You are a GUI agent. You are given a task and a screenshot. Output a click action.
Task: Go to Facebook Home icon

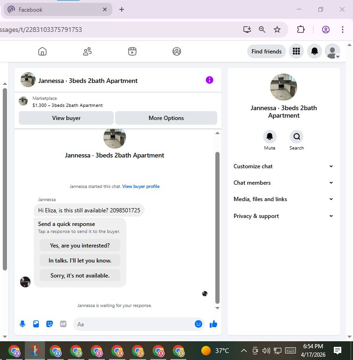(x=43, y=51)
